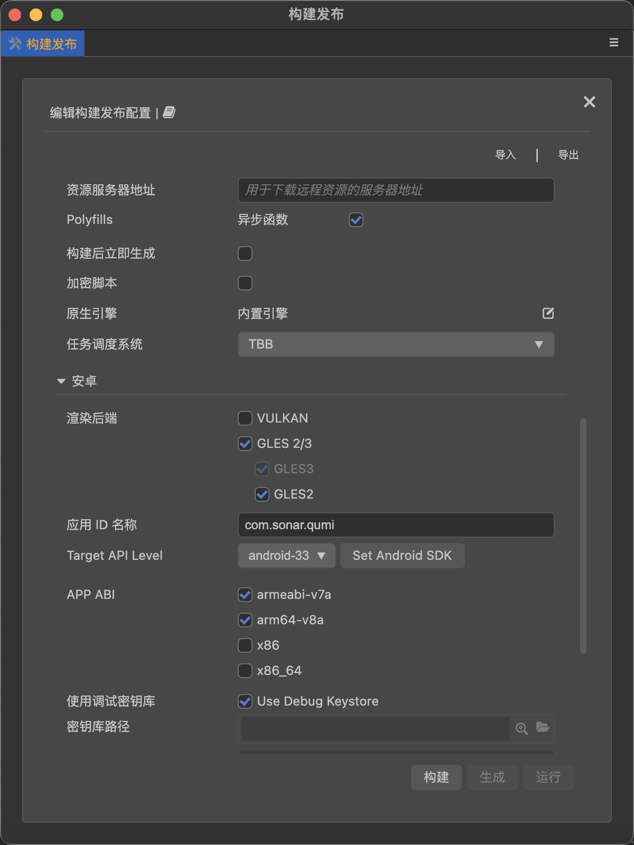Collapse the 安卓 section
The width and height of the screenshot is (634, 845).
point(61,381)
